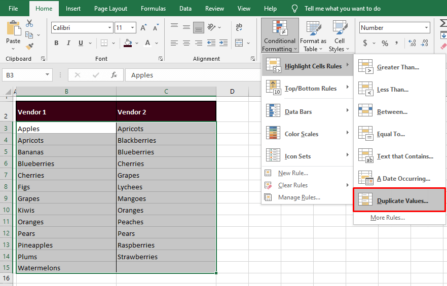This screenshot has width=447, height=286.
Task: Open Format as Table gallery
Action: click(313, 35)
